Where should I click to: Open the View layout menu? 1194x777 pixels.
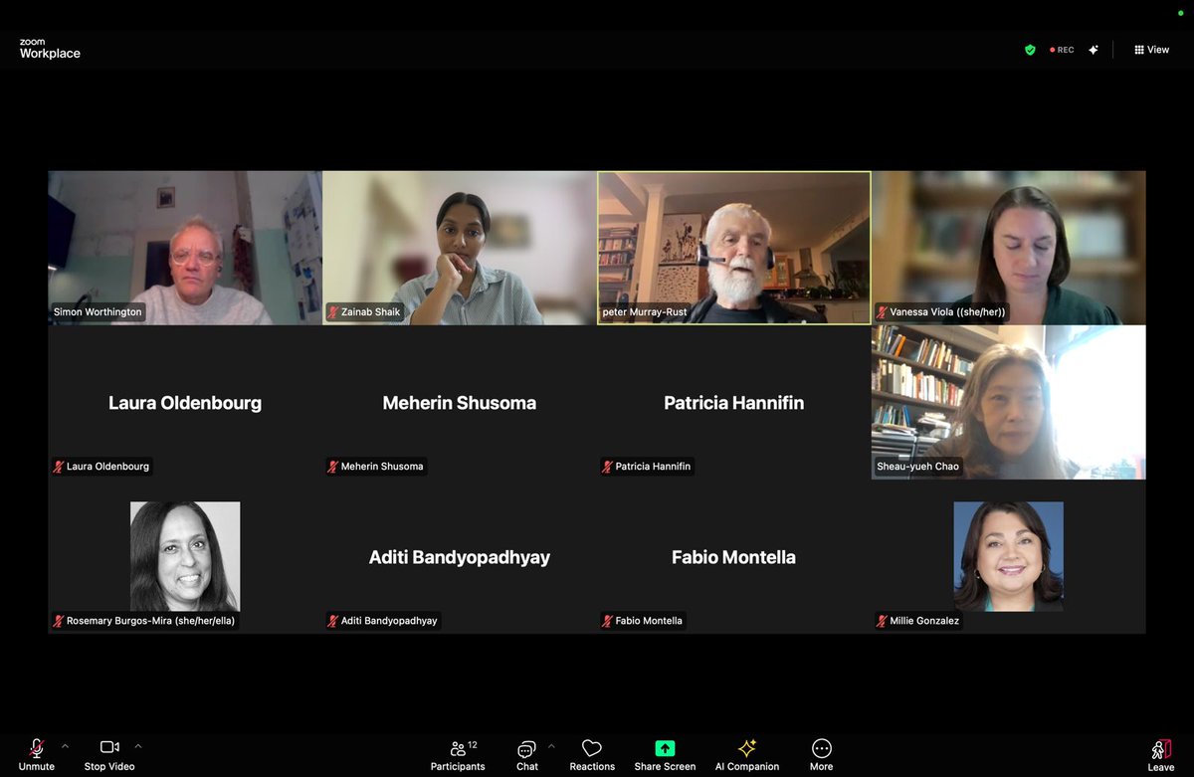click(1152, 50)
